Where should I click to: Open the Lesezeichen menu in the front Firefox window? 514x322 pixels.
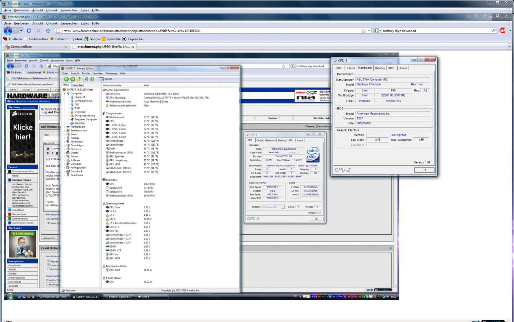click(69, 23)
